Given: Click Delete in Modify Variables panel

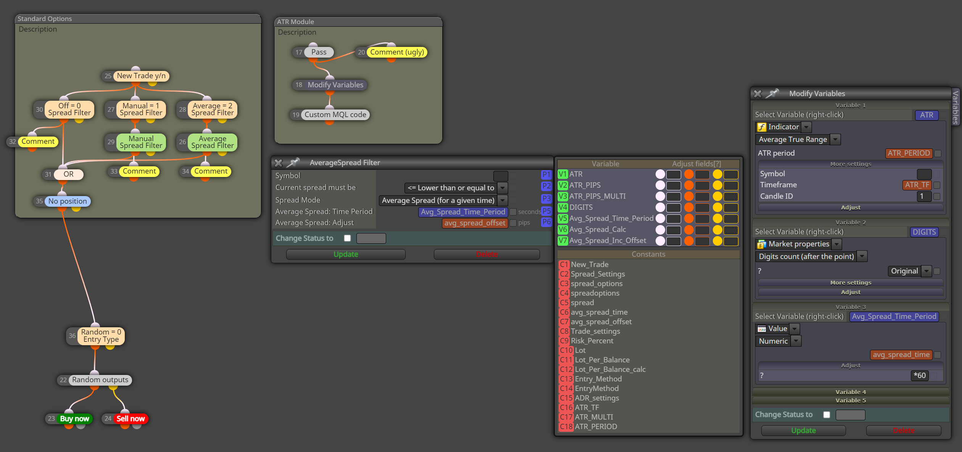Looking at the screenshot, I should (x=904, y=431).
